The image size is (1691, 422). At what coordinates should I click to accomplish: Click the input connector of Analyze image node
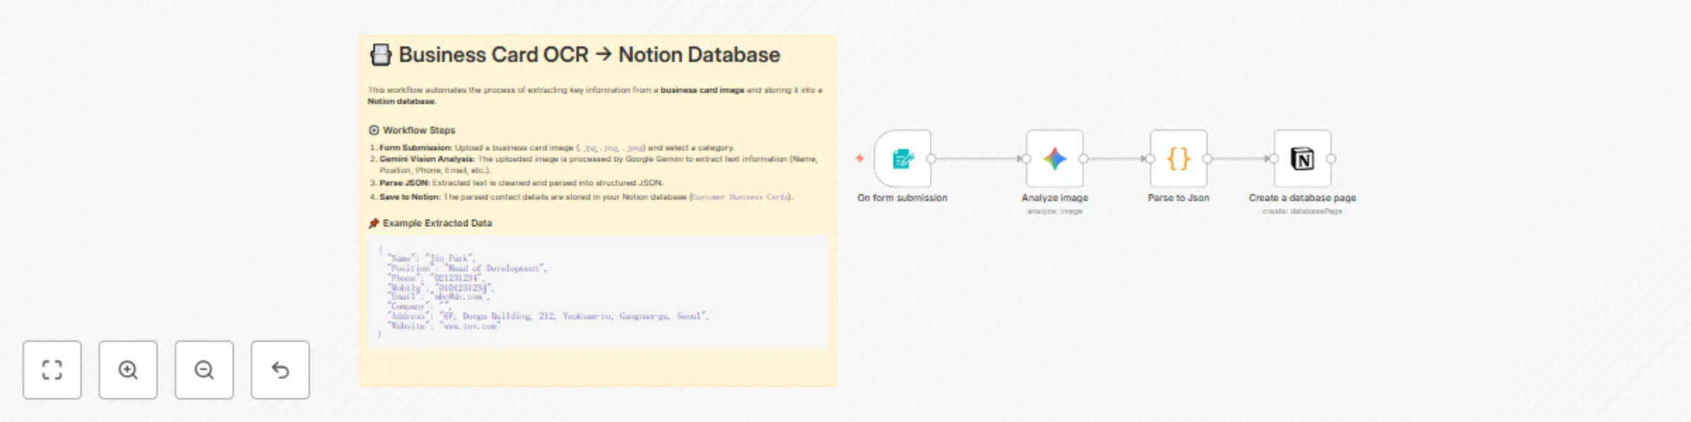click(1026, 159)
